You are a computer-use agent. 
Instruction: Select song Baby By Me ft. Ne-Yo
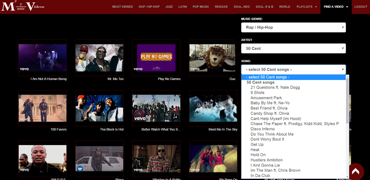(x=270, y=103)
